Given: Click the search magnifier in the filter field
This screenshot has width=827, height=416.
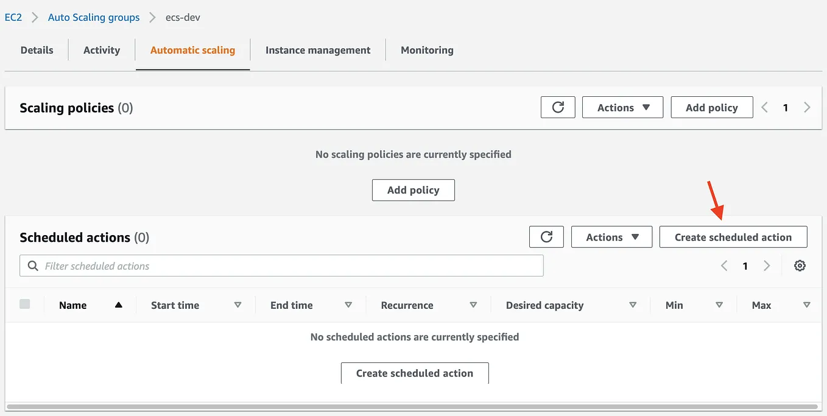Looking at the screenshot, I should click(x=32, y=266).
